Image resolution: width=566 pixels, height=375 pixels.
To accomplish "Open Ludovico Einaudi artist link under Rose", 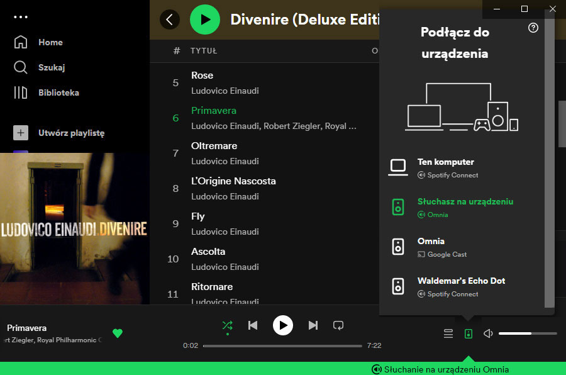I will pyautogui.click(x=225, y=91).
